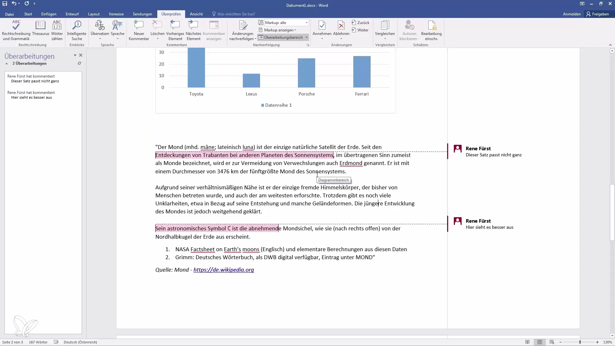
Task: Undo the last action
Action: tap(14, 4)
